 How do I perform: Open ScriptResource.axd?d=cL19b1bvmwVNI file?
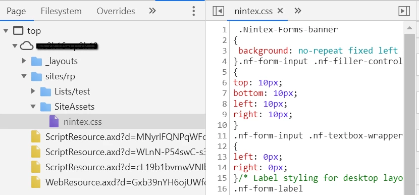125,167
